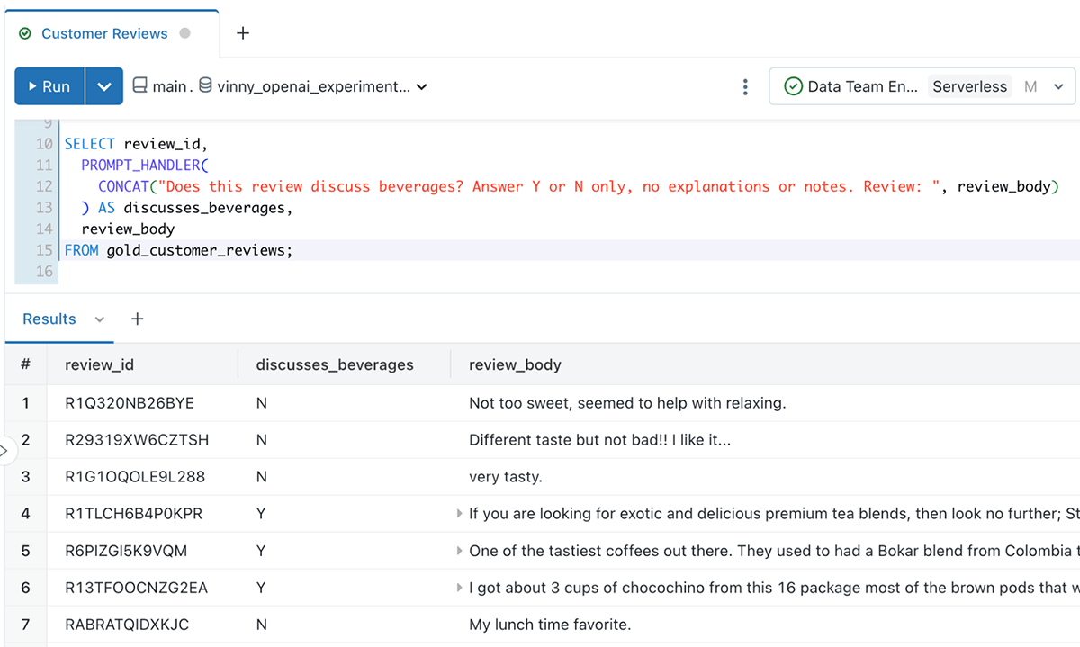Open the vinny_openai_experiment schema dropdown
1080x647 pixels.
(422, 87)
